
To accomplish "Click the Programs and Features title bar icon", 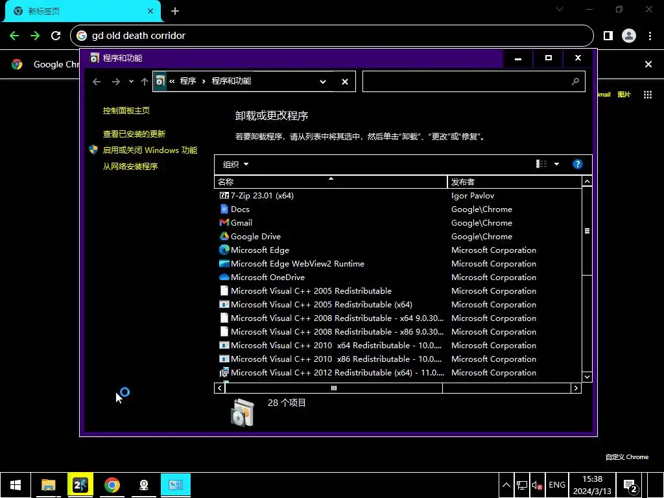I will (x=95, y=58).
